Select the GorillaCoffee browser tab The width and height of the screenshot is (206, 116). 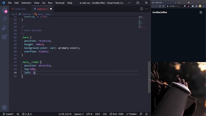pyautogui.click(x=164, y=3)
